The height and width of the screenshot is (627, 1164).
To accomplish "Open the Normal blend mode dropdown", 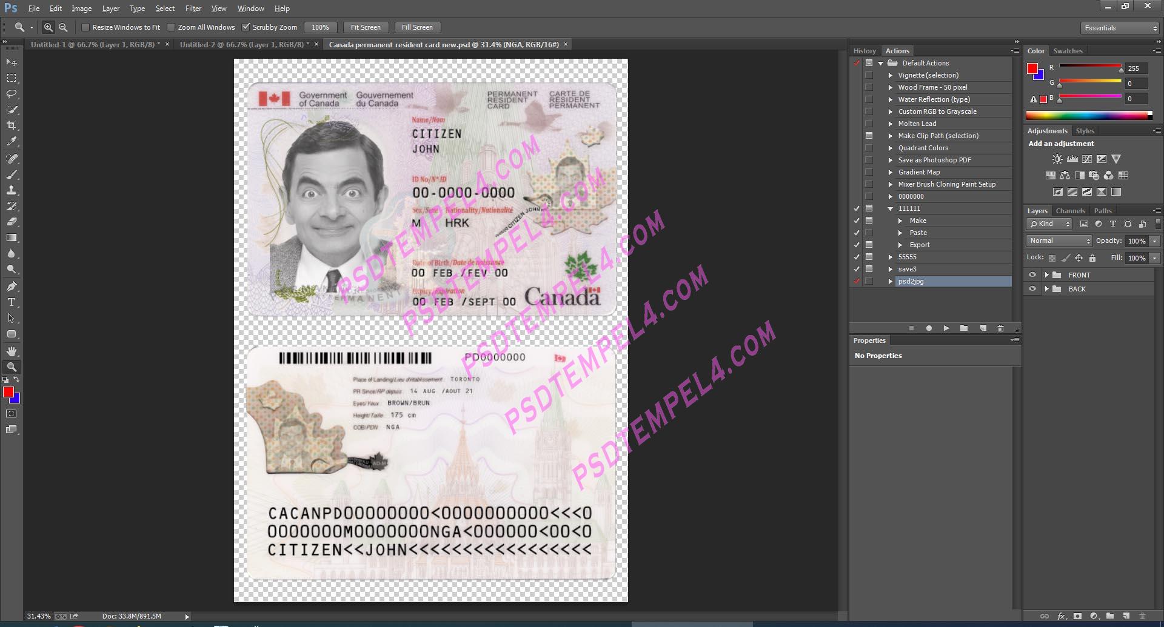I will pos(1059,241).
